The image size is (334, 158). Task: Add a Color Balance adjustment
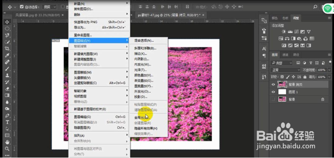coord(287,38)
